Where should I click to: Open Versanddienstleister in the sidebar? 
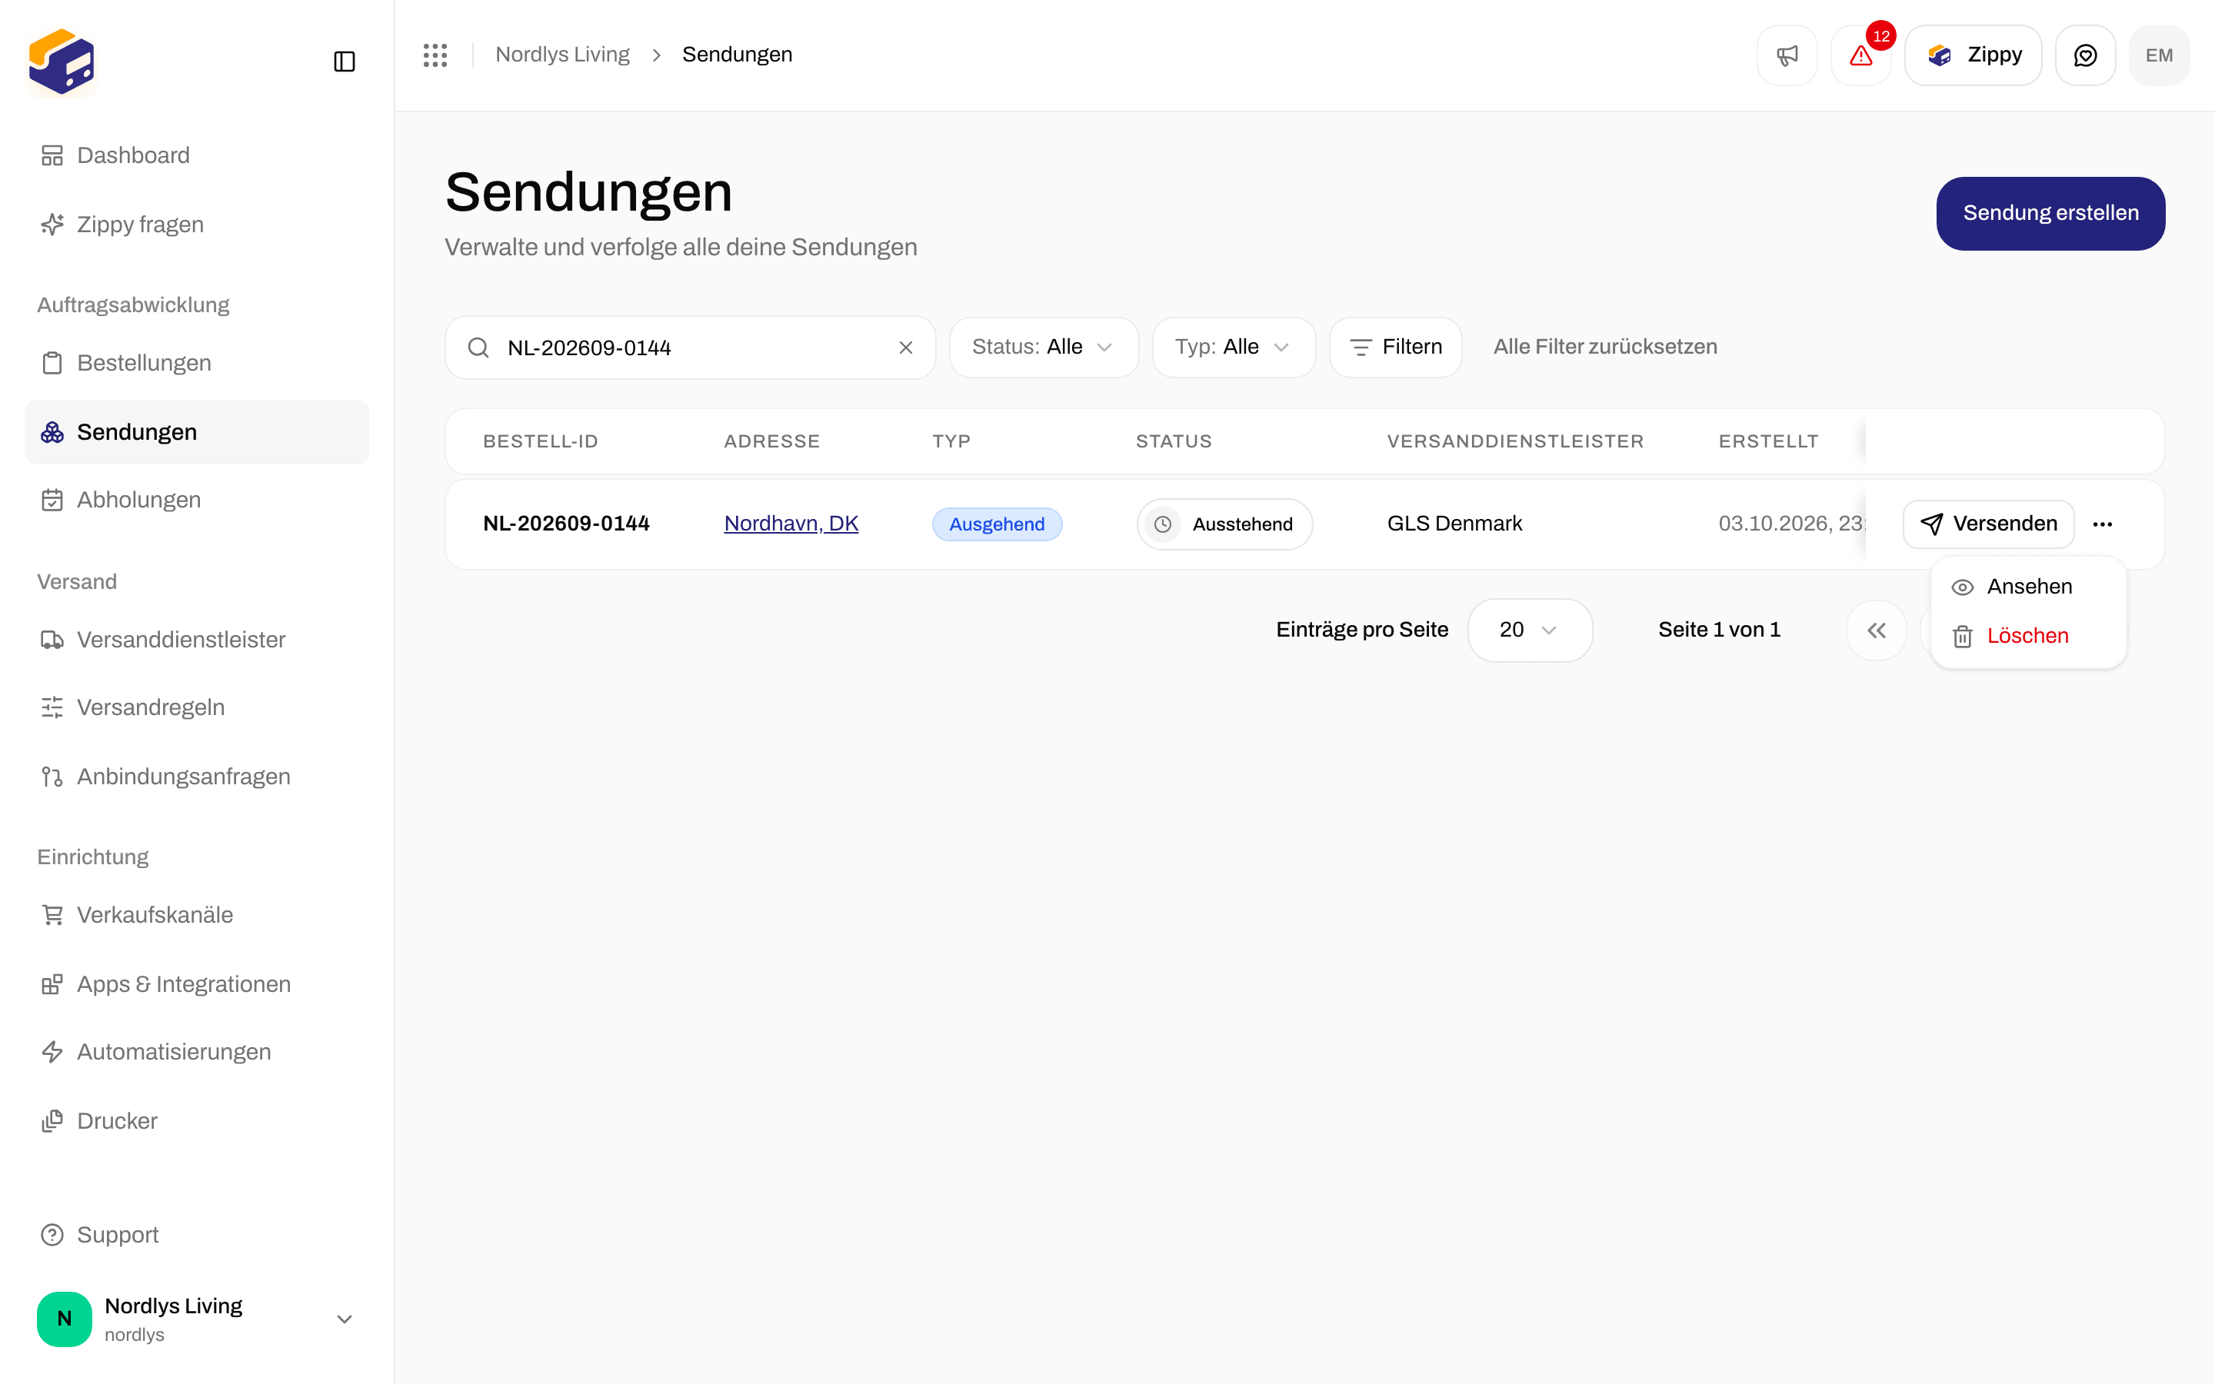click(197, 640)
